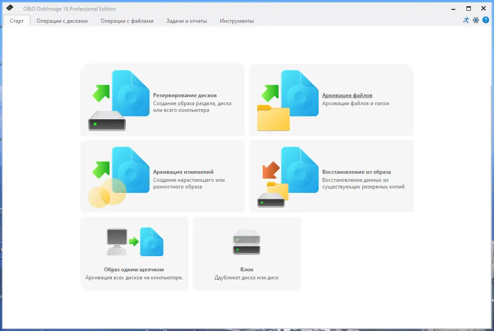Click the quick-run wizard icon in the toolbar
494x331 pixels.
coord(466,20)
